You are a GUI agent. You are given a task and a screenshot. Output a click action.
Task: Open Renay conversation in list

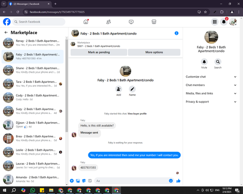(33, 43)
